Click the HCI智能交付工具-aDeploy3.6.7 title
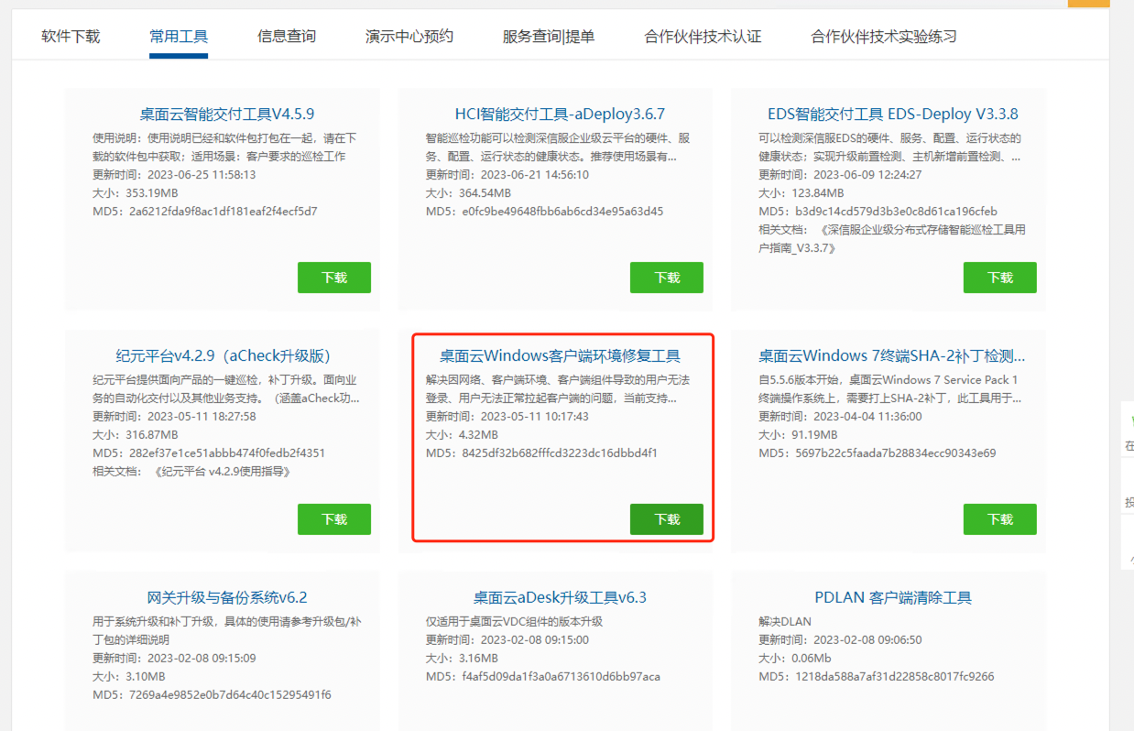The width and height of the screenshot is (1134, 731). [x=560, y=115]
